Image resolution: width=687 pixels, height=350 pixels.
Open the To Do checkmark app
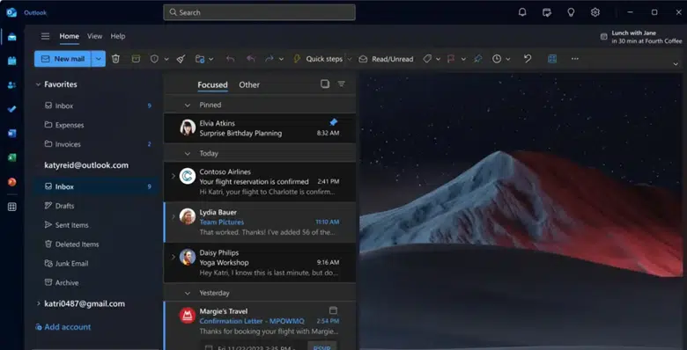tap(11, 109)
